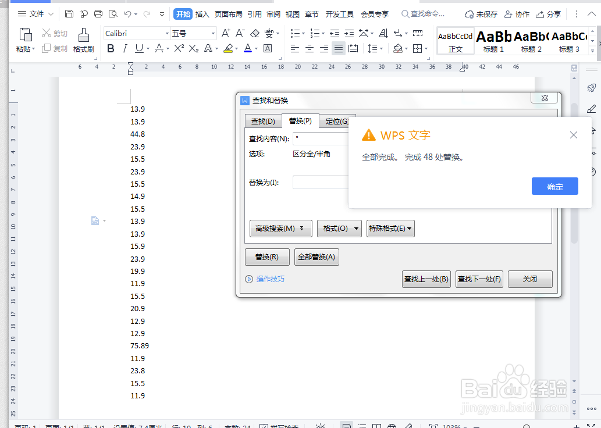601x428 pixels.
Task: Toggle bold formatting
Action: [111, 48]
